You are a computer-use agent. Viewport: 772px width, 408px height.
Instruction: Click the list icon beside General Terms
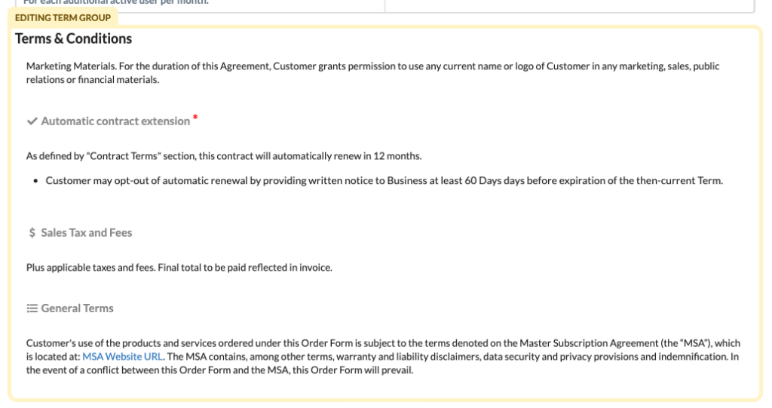32,308
